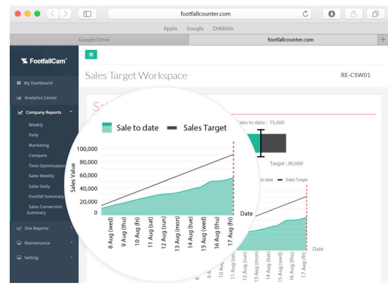Screen dimensions: 388x285
Task: Click the Dribbble bookmark link
Action: pos(223,29)
